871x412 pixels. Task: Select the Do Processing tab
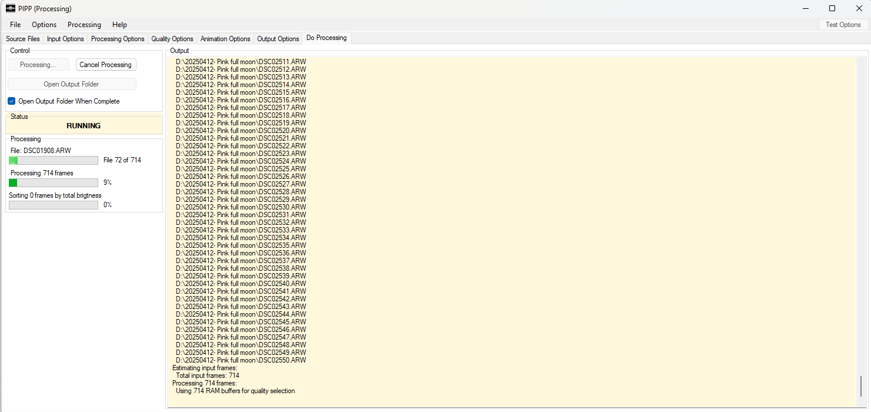[x=326, y=38]
